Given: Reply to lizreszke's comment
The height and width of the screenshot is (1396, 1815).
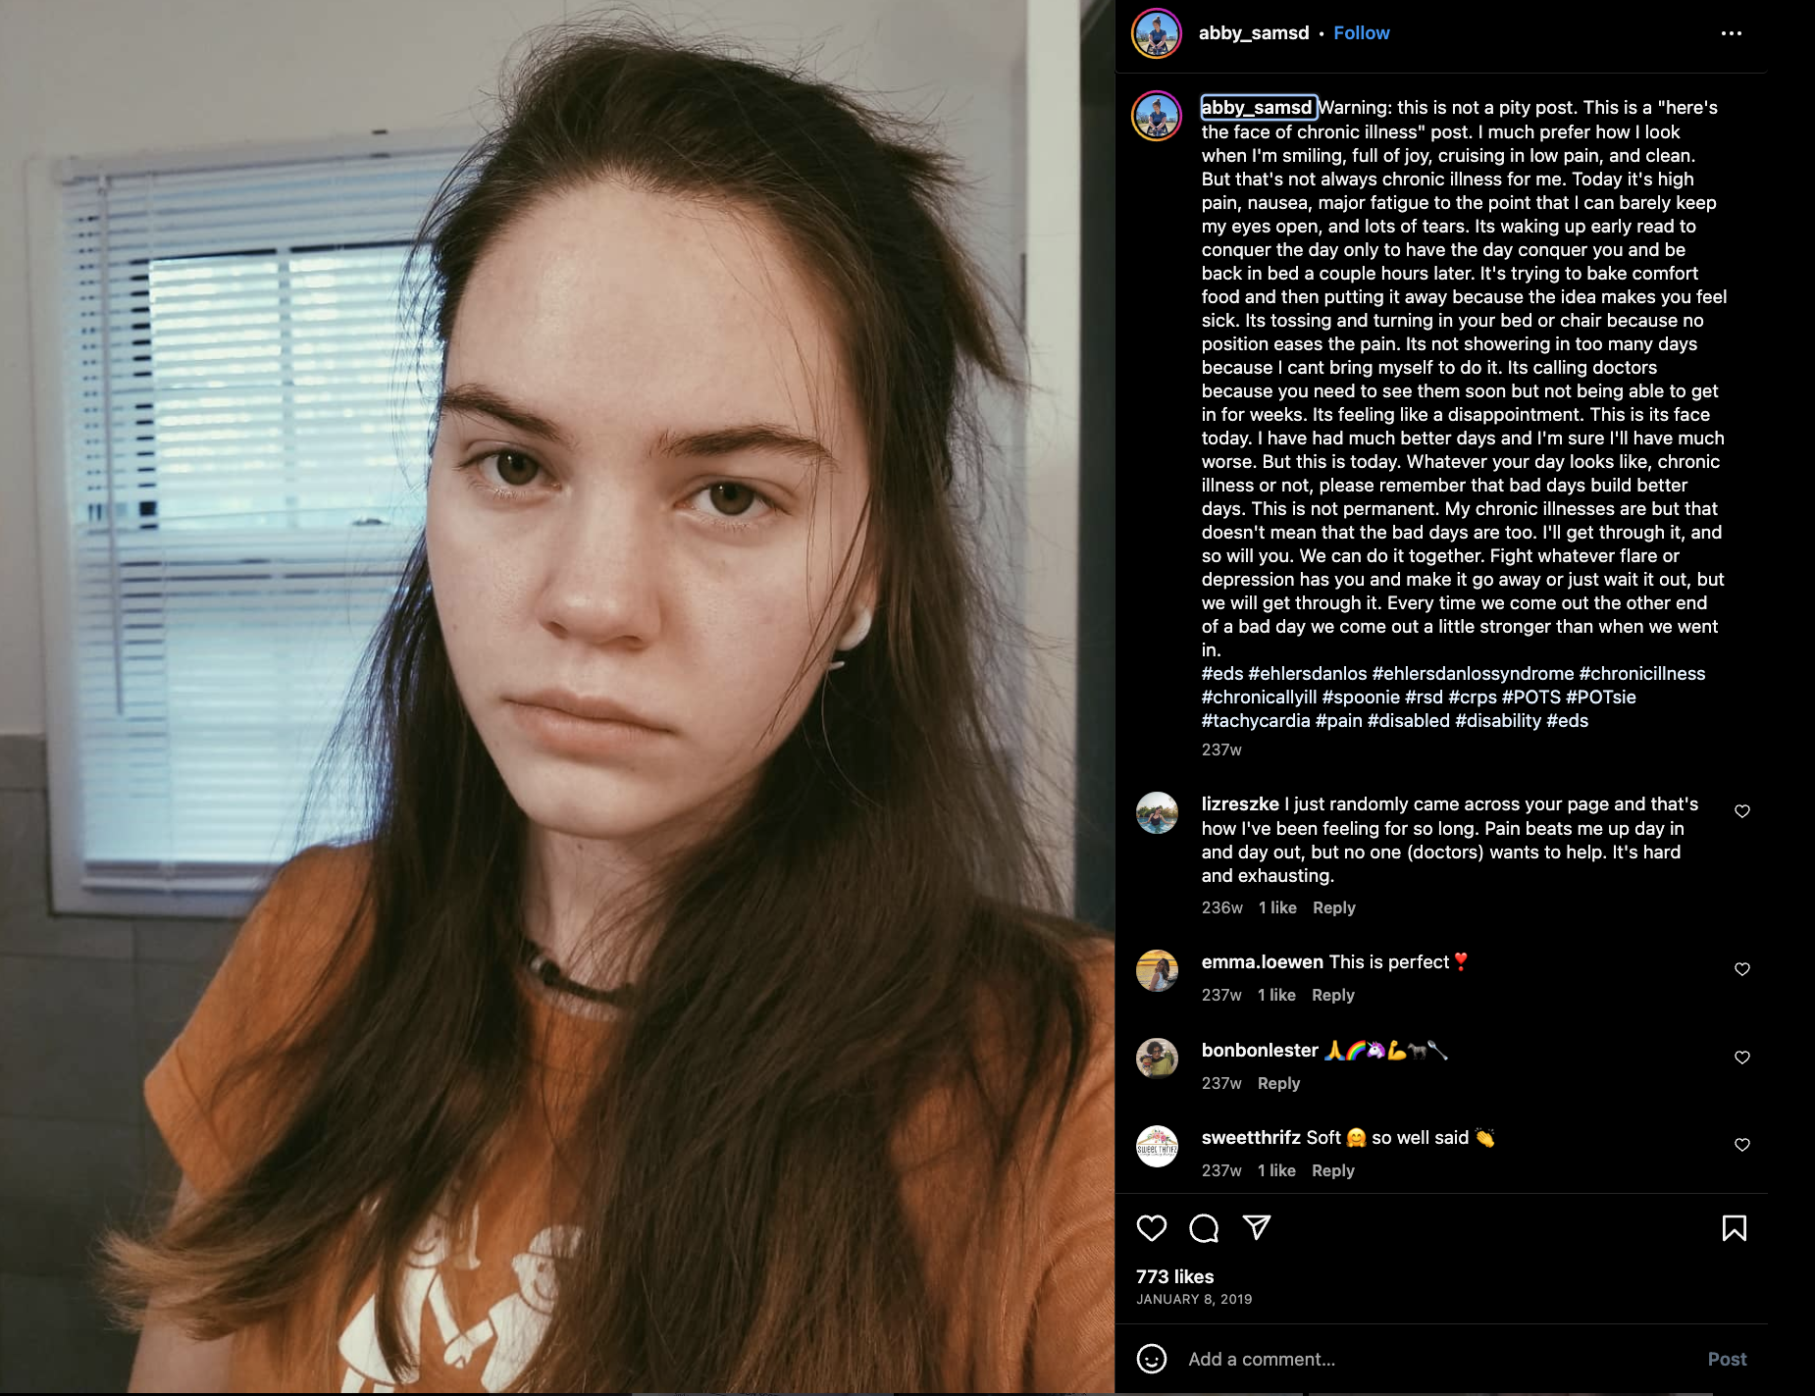Looking at the screenshot, I should 1334,908.
